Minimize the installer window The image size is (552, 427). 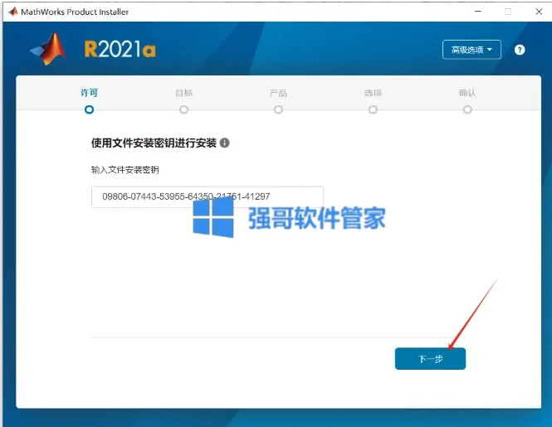478,12
